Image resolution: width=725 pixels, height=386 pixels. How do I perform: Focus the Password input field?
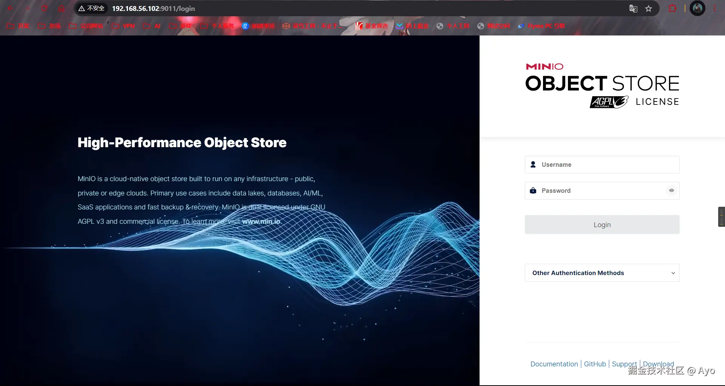602,191
